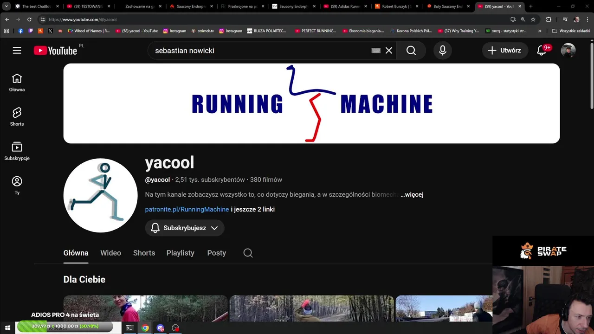Screen dimensions: 594x334
Task: Open the Utwórz create menu
Action: (504, 51)
